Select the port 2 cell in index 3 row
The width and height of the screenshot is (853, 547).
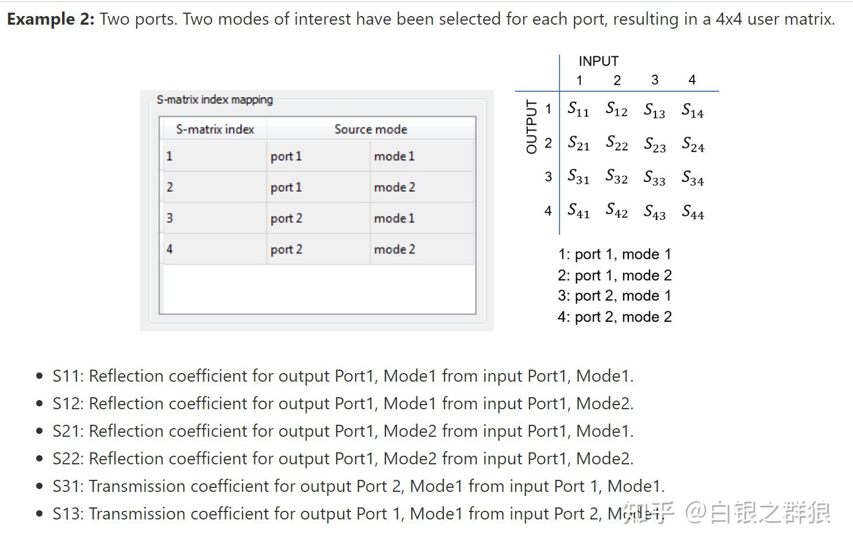(x=318, y=218)
